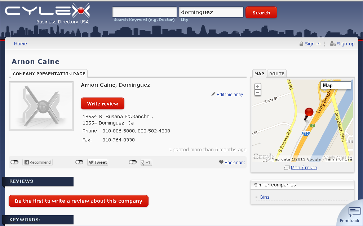Click the pencil icon beside Edit this entry

pyautogui.click(x=213, y=94)
